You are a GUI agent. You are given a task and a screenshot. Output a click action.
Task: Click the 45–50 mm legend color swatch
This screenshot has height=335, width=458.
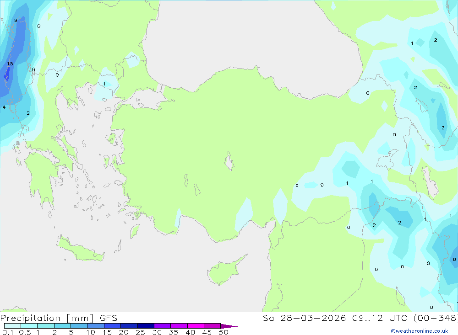(x=213, y=326)
